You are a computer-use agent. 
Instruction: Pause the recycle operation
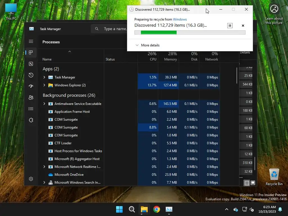point(230,26)
